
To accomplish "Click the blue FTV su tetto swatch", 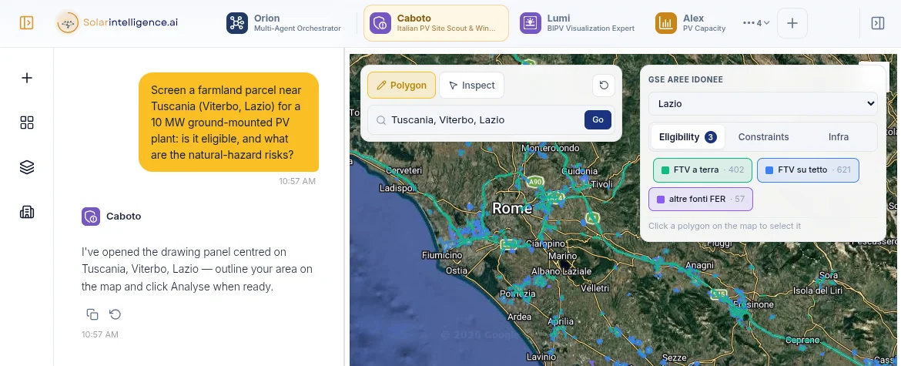I will click(x=769, y=170).
